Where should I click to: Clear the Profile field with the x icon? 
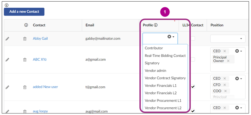click(x=169, y=37)
